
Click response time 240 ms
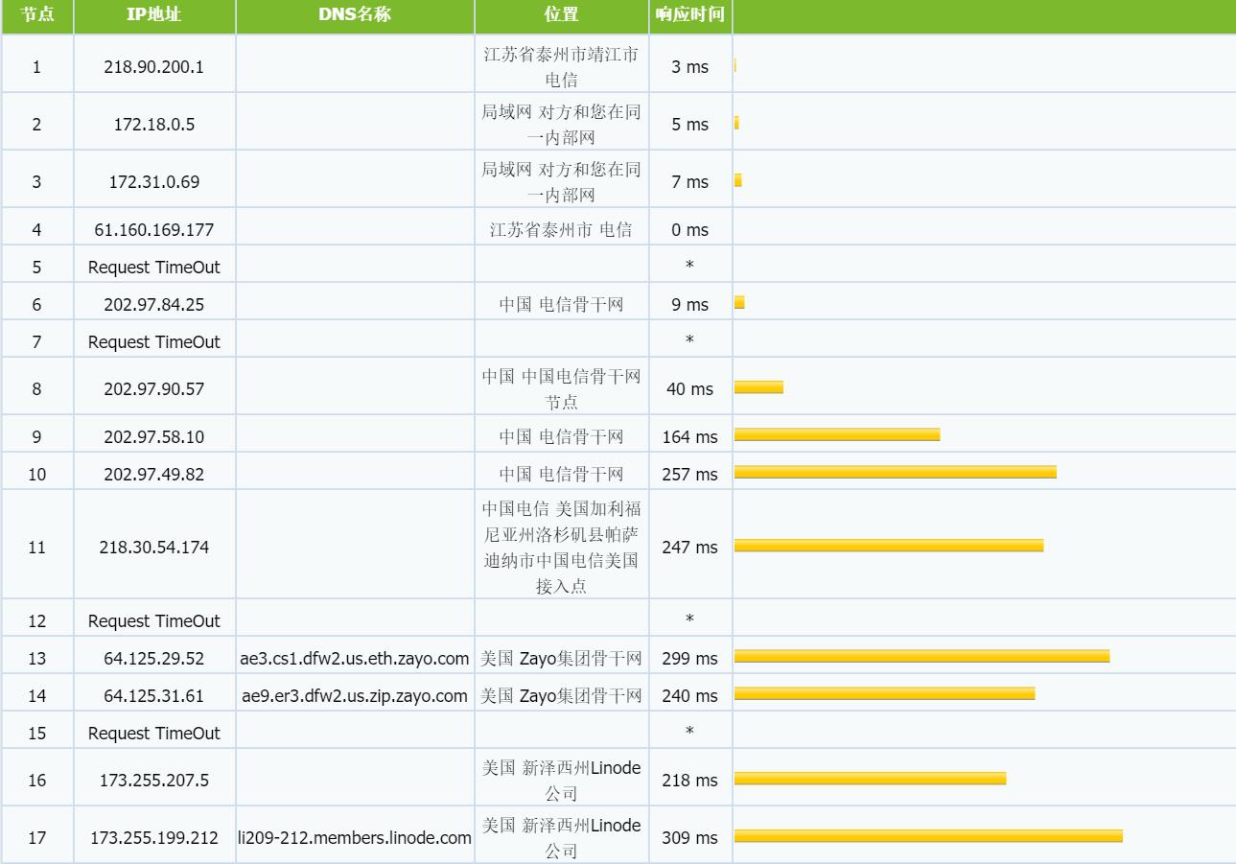690,696
